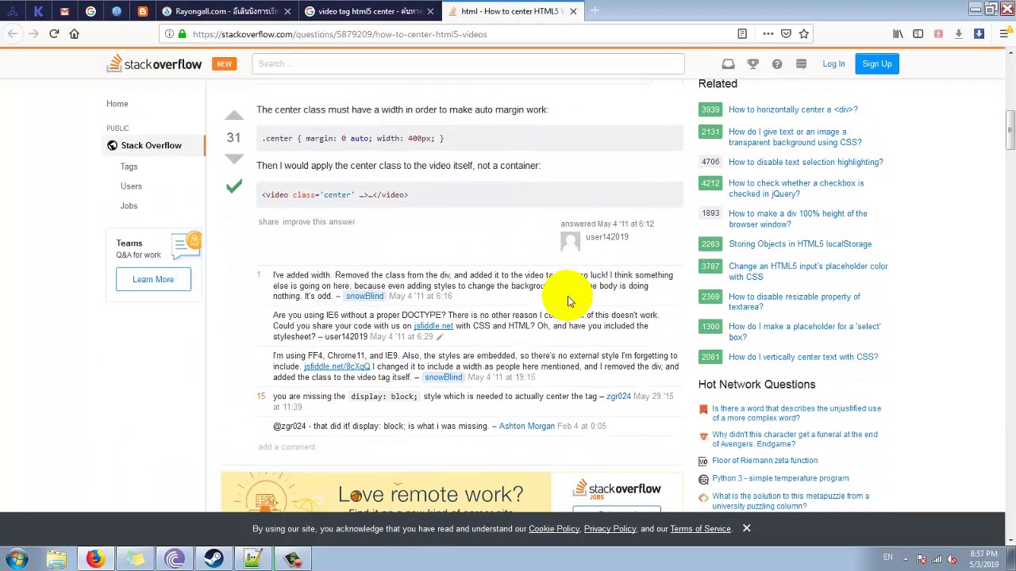1016x571 pixels.
Task: Open the Terms of Service link
Action: coord(700,529)
